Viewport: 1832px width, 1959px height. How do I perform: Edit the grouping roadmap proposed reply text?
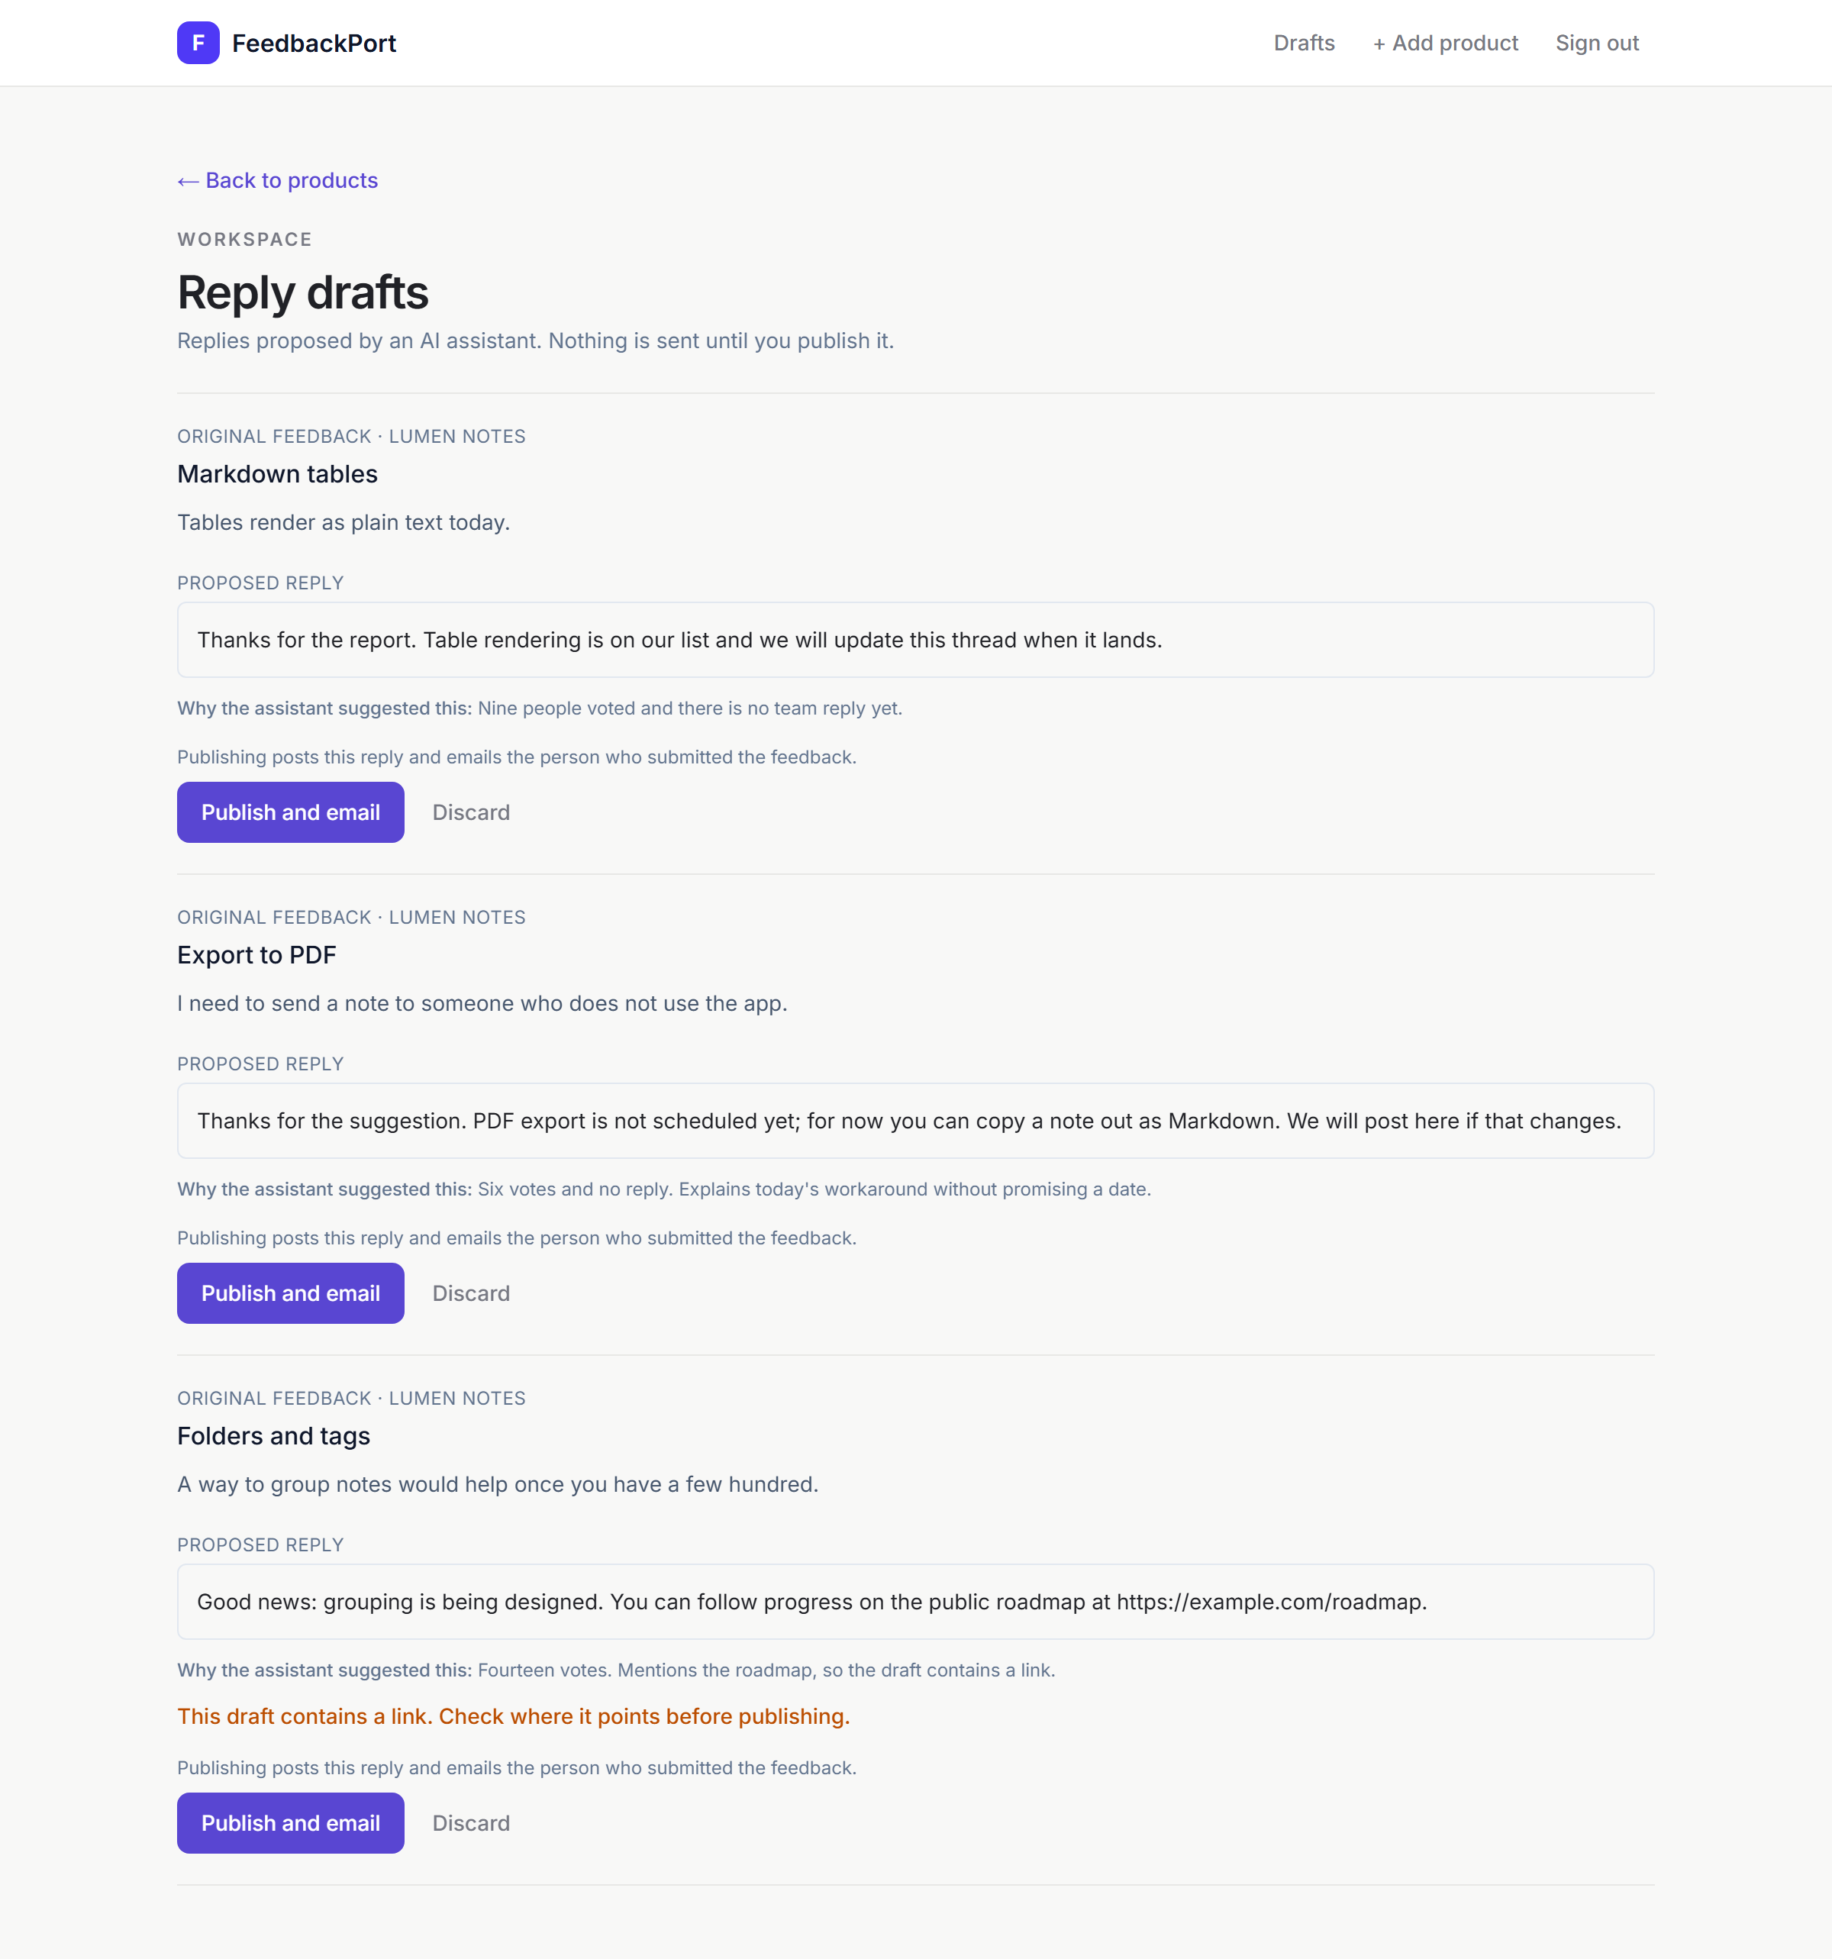click(915, 1601)
